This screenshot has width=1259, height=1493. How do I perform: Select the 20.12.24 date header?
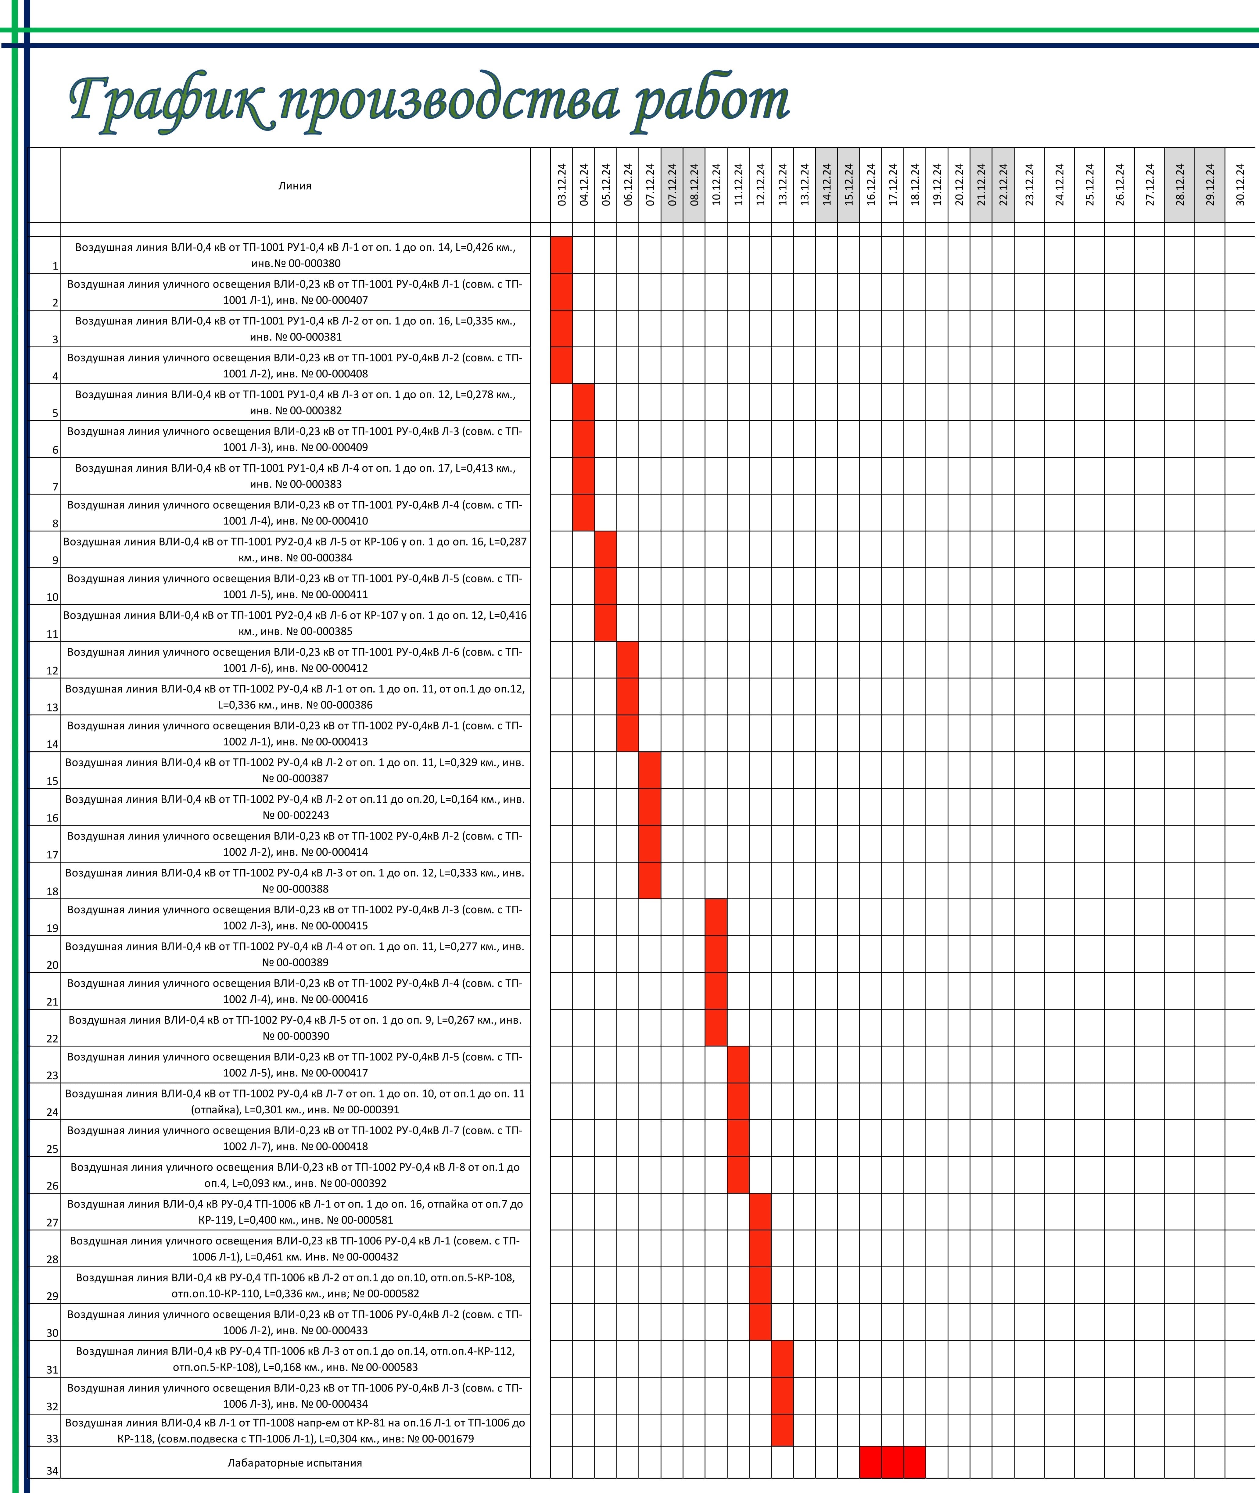point(960,185)
